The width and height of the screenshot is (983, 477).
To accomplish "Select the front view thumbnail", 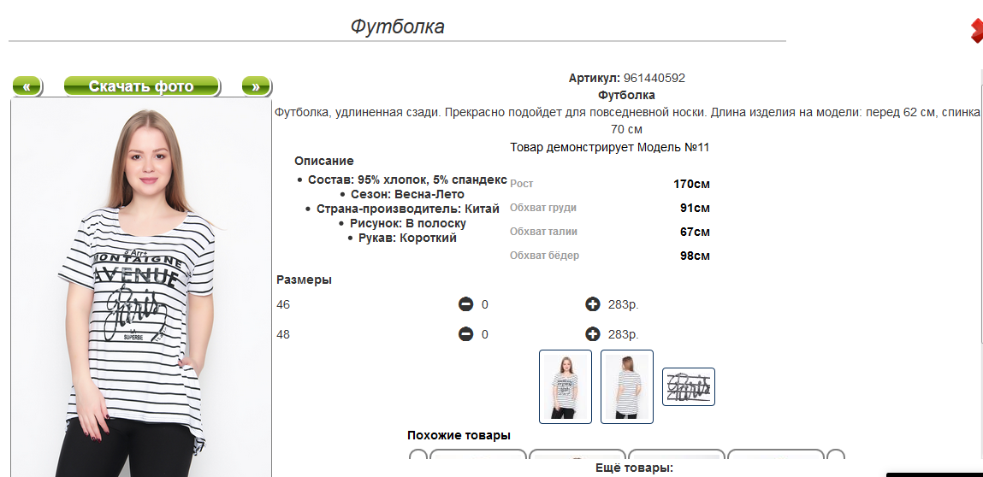I will tap(566, 386).
